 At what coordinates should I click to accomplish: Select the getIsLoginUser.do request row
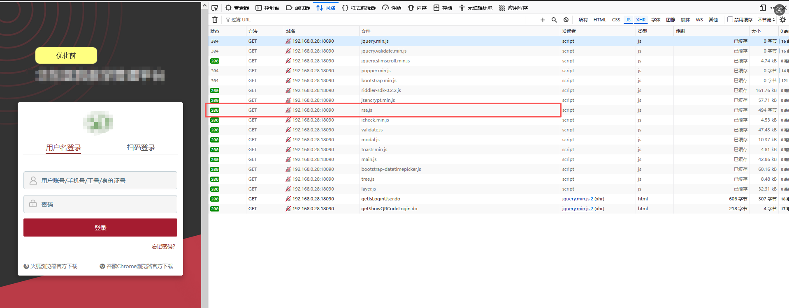pos(499,199)
